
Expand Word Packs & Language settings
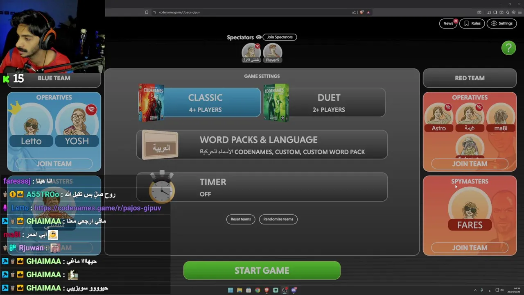(x=262, y=145)
